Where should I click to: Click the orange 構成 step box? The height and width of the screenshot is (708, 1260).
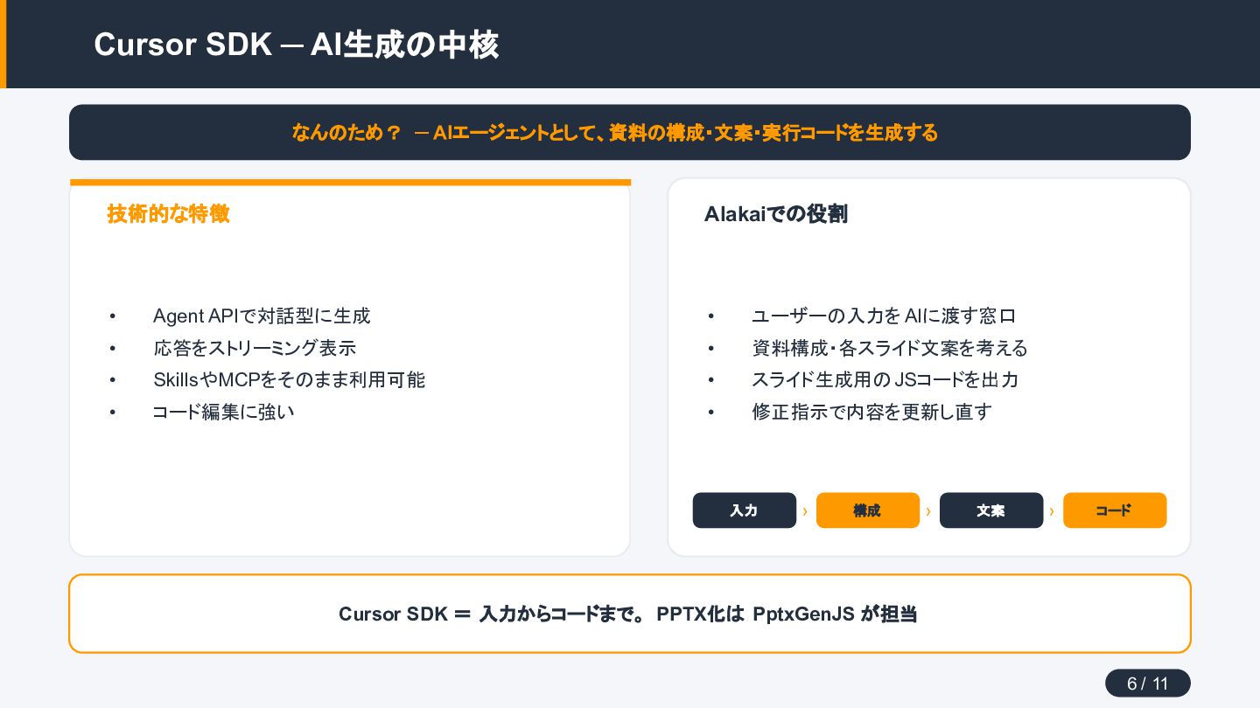(x=868, y=510)
